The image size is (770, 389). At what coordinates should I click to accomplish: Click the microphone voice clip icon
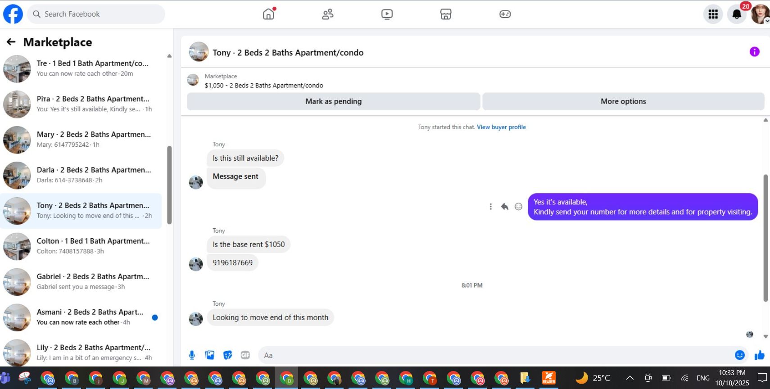[x=192, y=355]
